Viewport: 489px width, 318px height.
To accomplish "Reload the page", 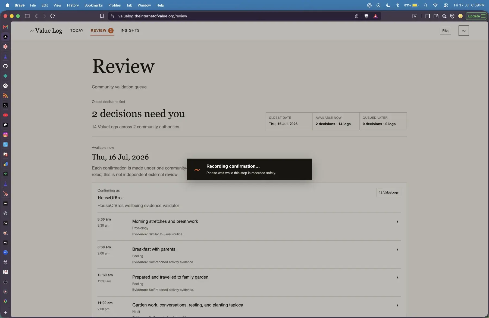I will pyautogui.click(x=53, y=16).
